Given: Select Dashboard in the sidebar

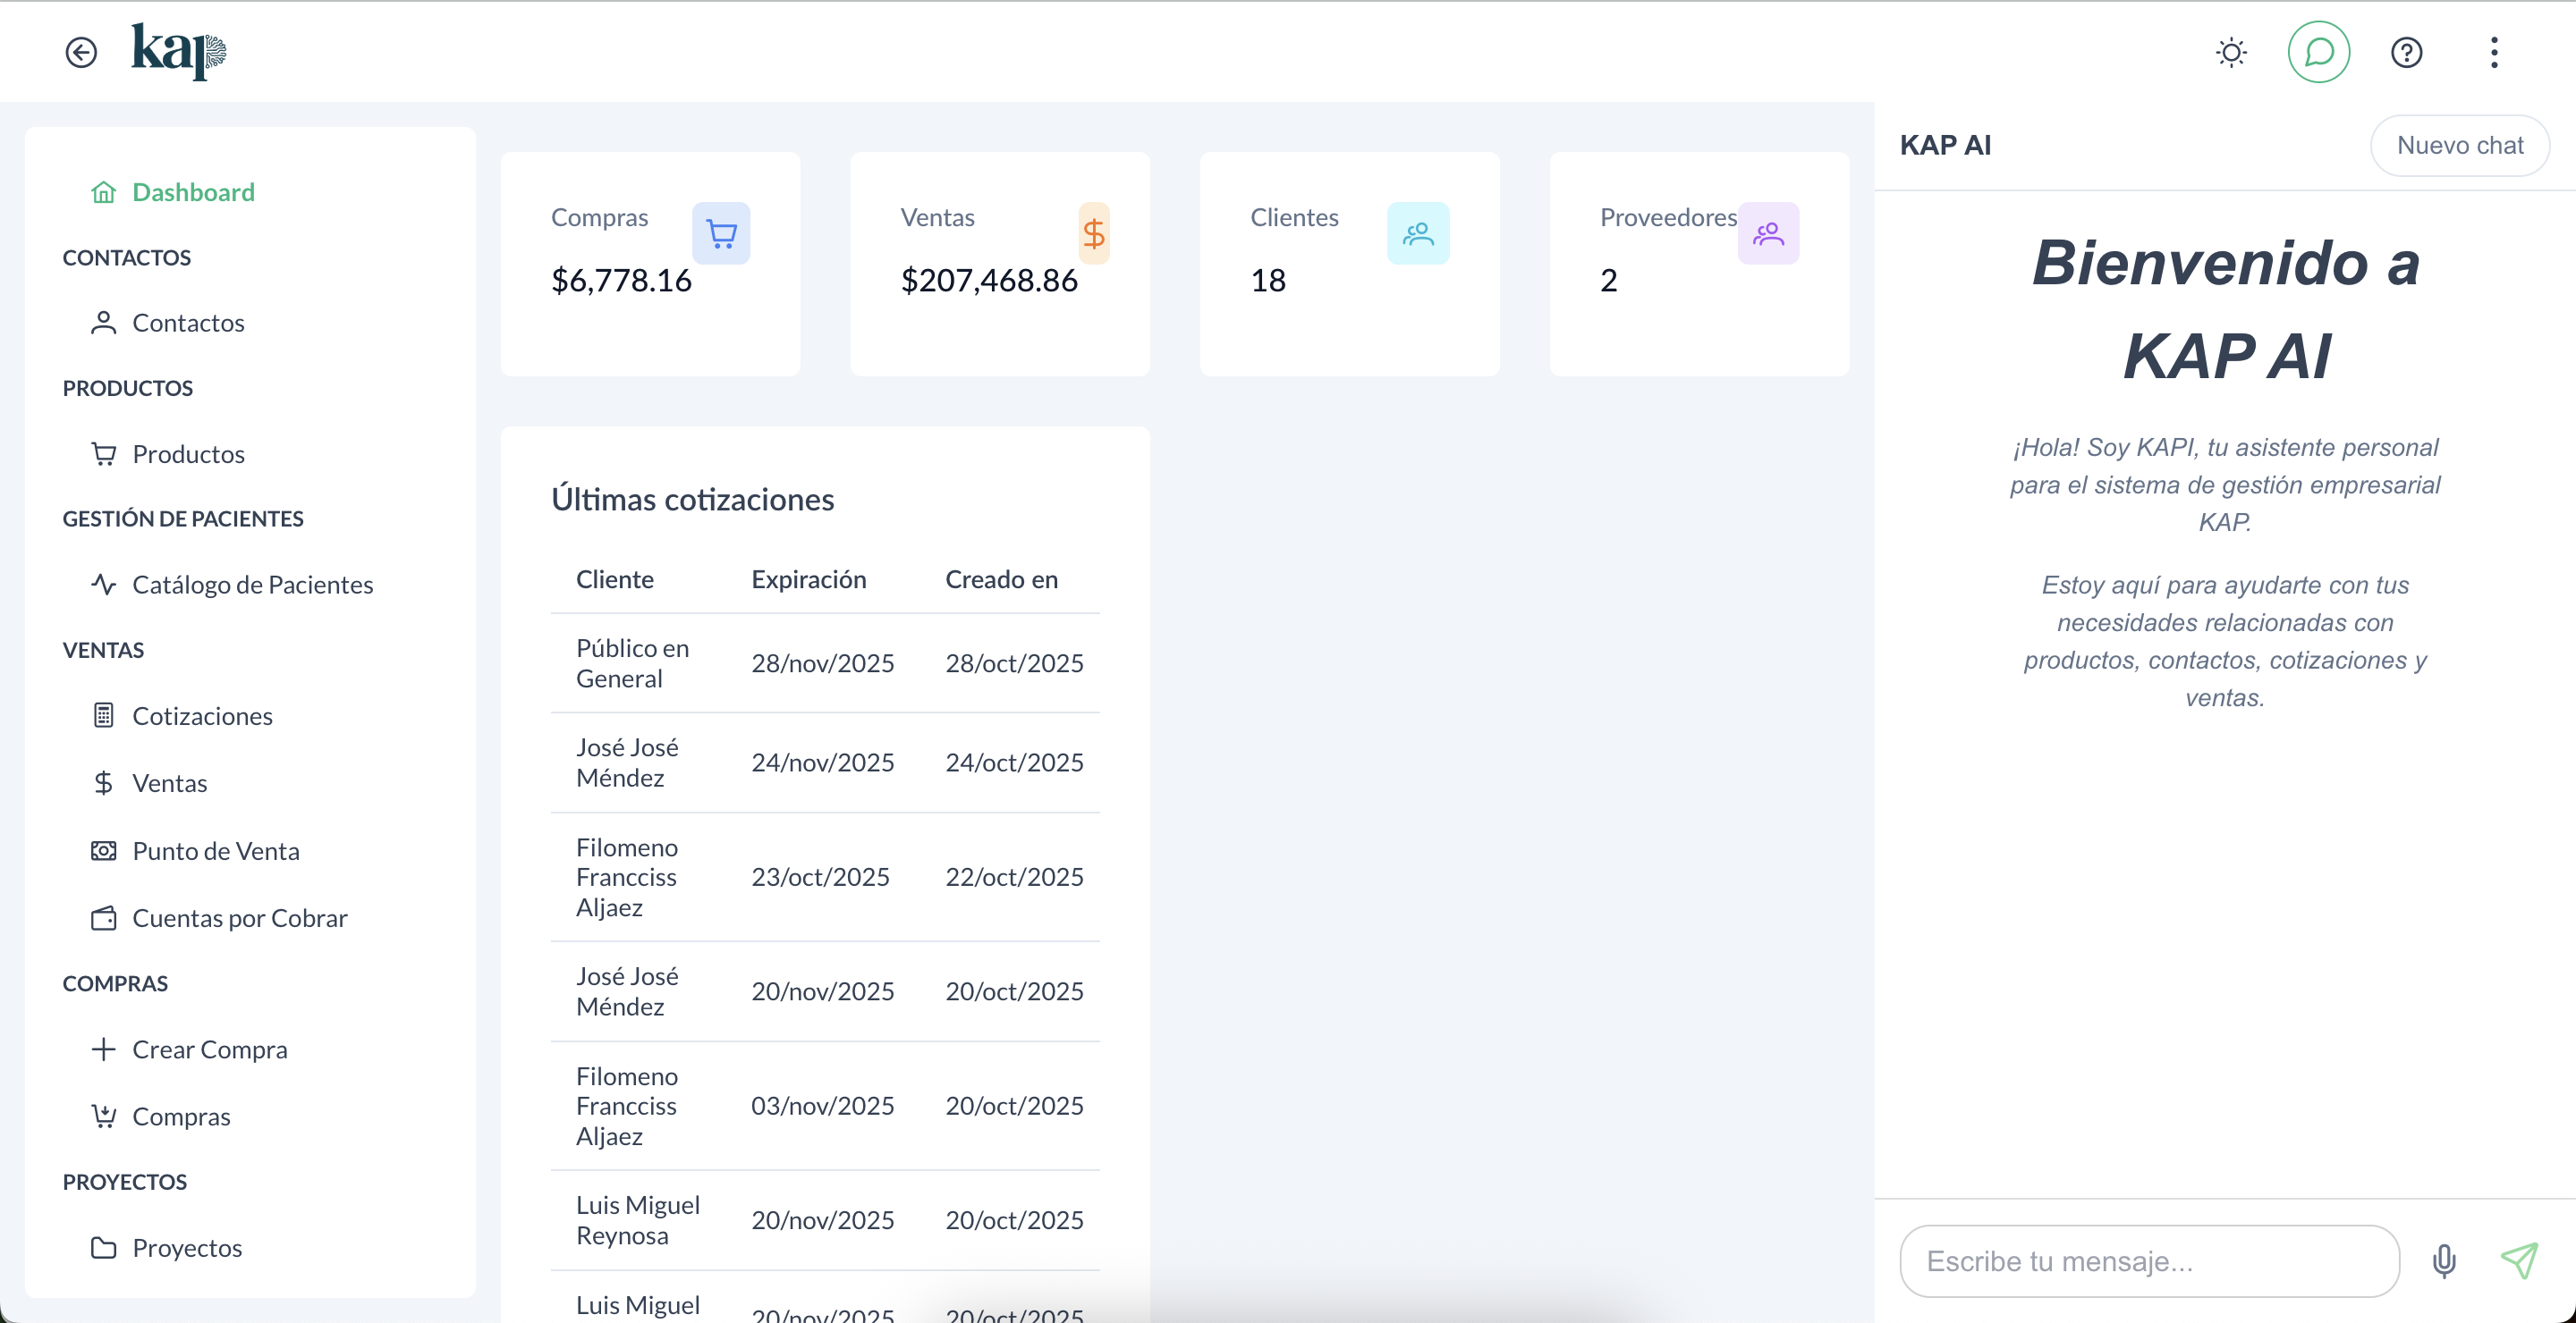Looking at the screenshot, I should pos(193,192).
